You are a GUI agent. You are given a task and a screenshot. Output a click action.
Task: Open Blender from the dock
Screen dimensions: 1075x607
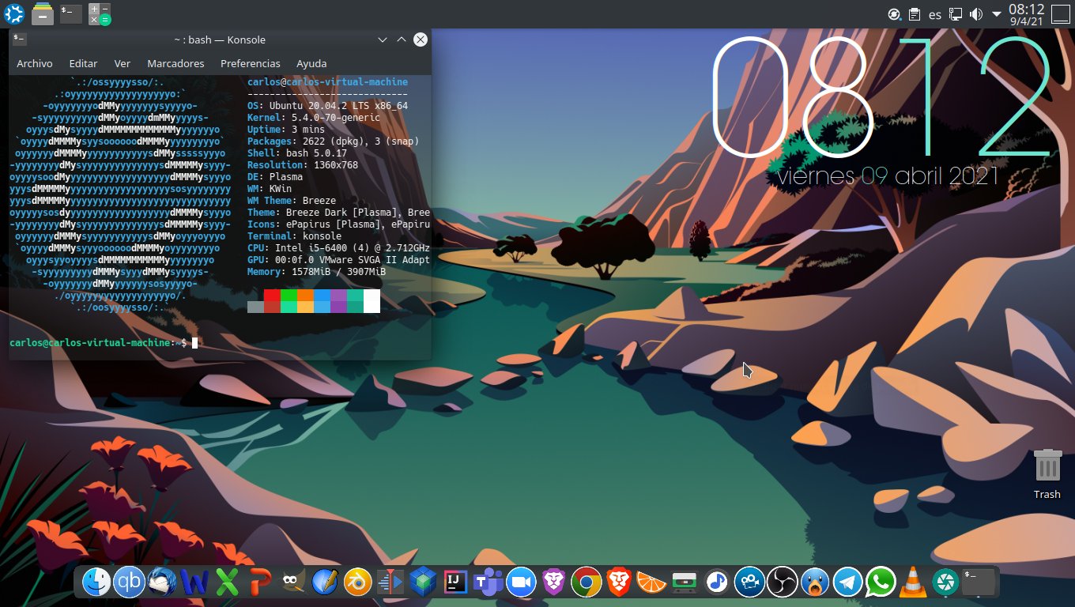click(356, 582)
